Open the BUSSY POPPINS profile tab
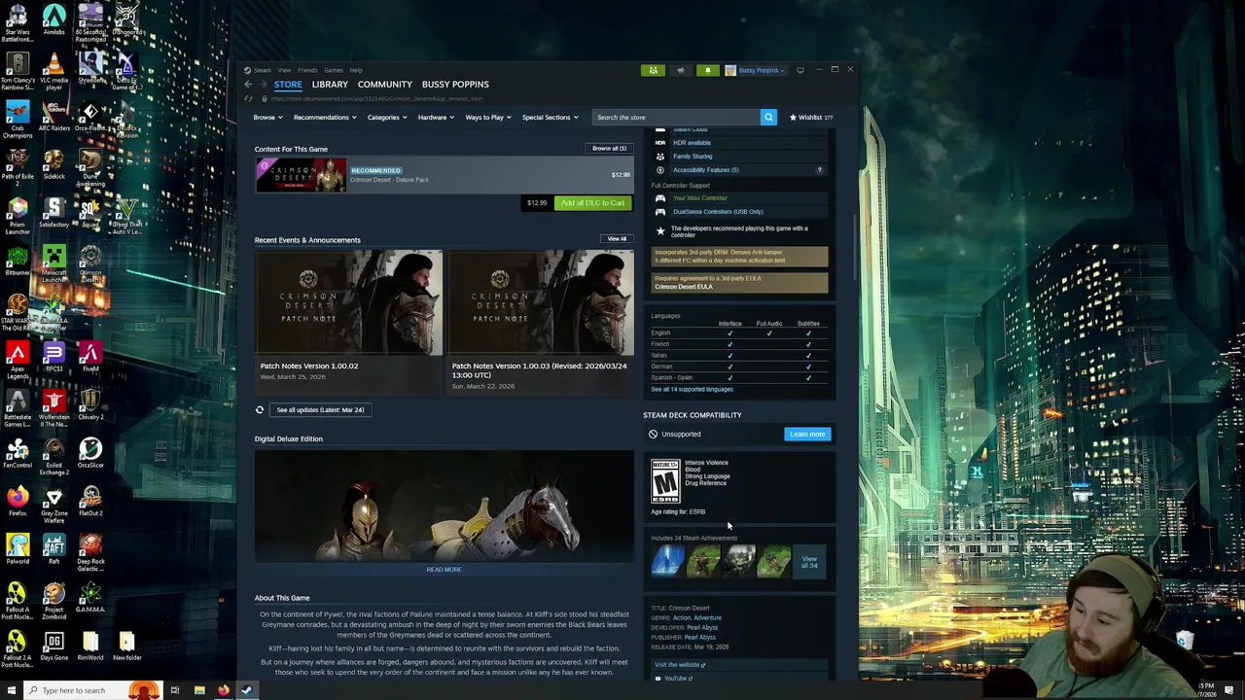Screen dimensions: 1245x700 click(455, 85)
